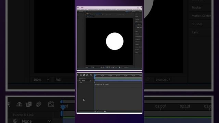Click the 02:00f mark on the small time ruler
The height and width of the screenshot is (123, 219).
126,76
